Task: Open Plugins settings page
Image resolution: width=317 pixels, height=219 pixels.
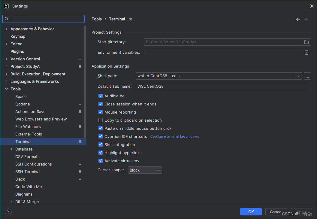Action: point(17,51)
